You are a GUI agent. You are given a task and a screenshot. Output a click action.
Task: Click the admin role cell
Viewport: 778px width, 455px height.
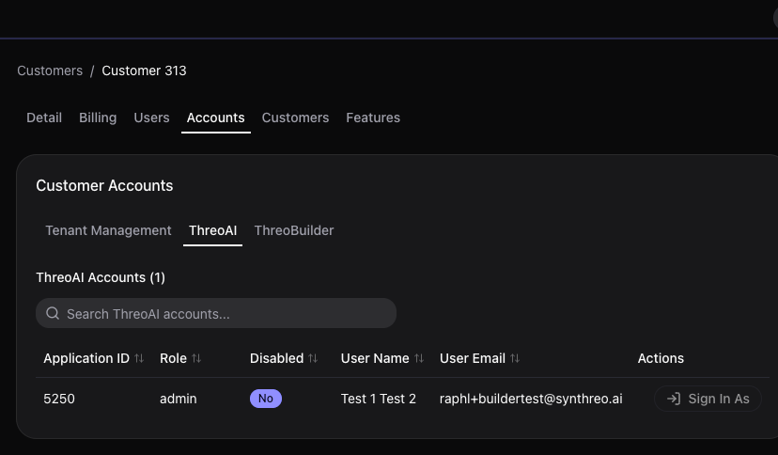pos(179,399)
